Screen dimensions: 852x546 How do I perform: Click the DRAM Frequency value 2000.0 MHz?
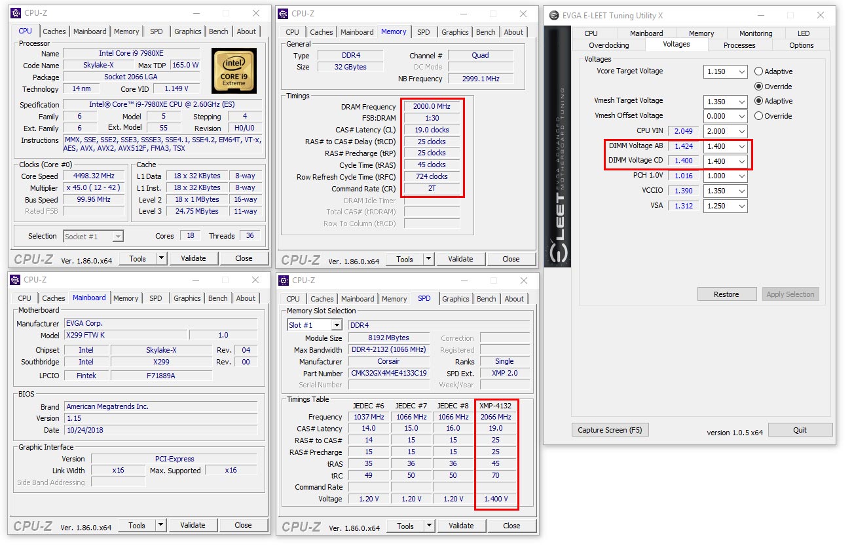click(432, 107)
